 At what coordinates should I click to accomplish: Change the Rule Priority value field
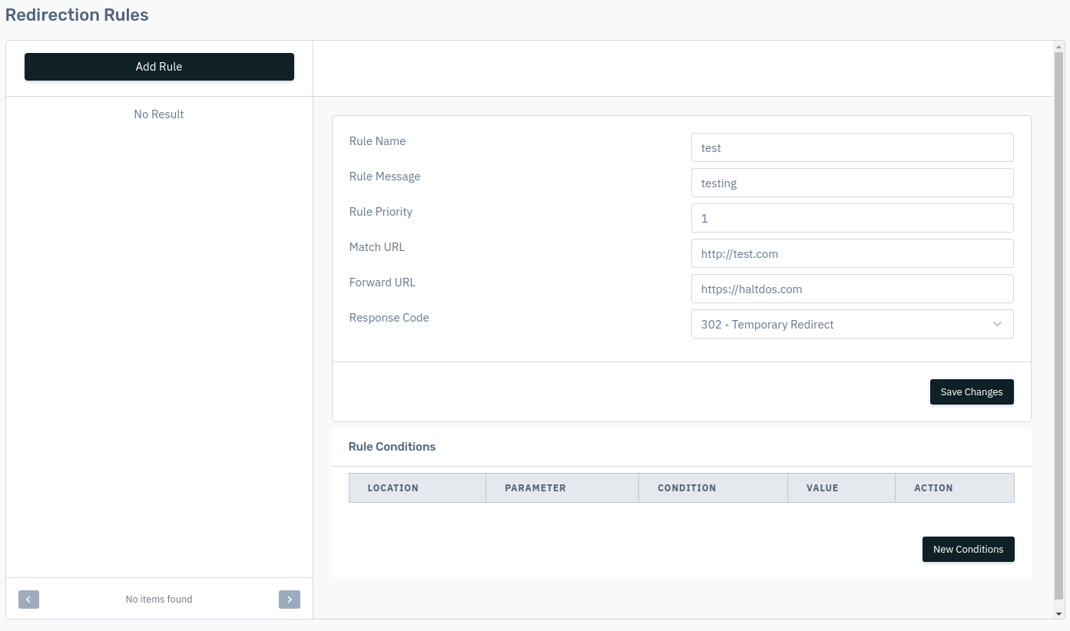pyautogui.click(x=853, y=218)
